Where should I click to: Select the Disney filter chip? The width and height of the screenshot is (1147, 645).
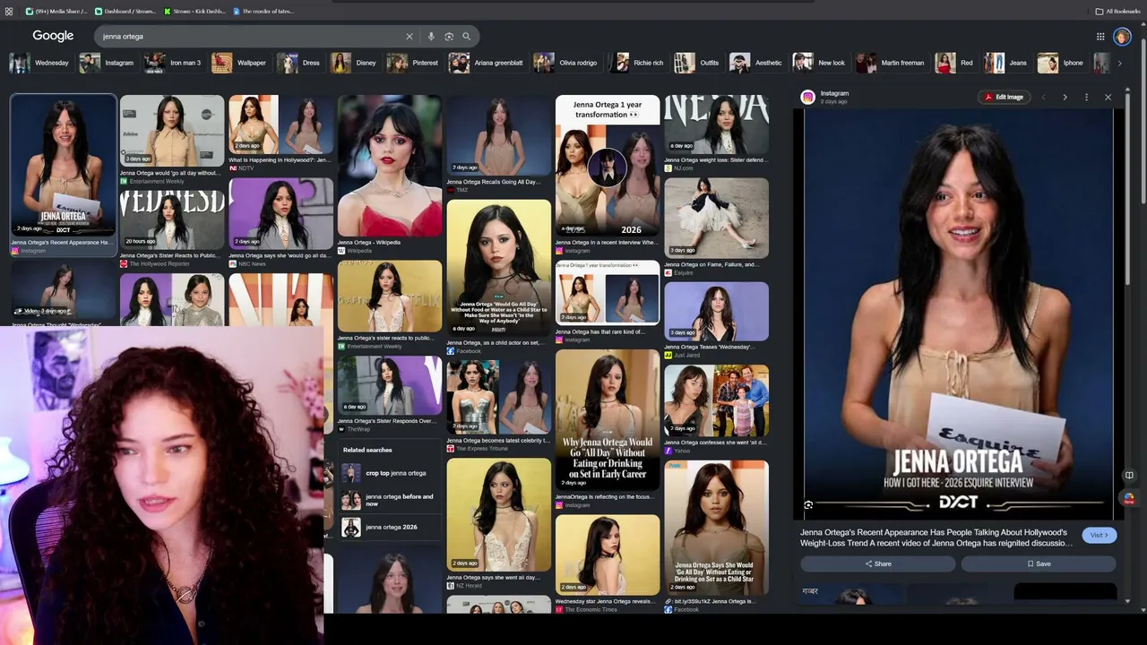[x=355, y=63]
